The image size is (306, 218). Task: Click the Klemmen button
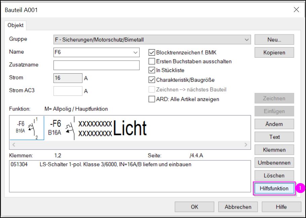[274, 150]
